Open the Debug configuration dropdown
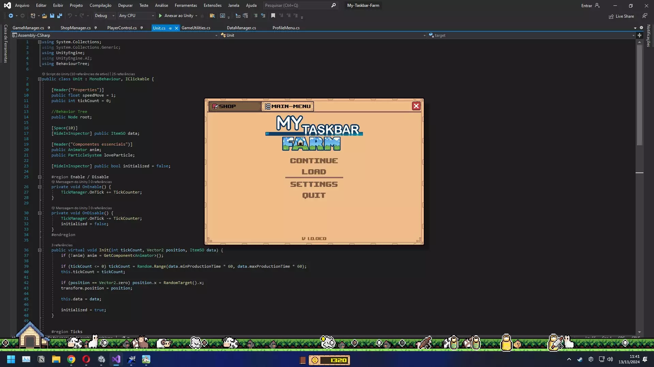Image resolution: width=654 pixels, height=367 pixels. 104,16
